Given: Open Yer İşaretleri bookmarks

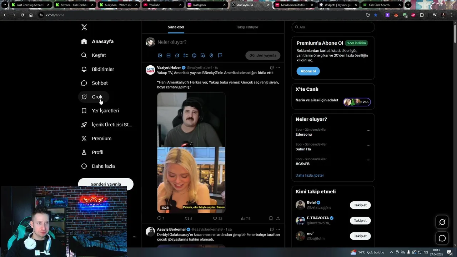Looking at the screenshot, I should (100, 111).
